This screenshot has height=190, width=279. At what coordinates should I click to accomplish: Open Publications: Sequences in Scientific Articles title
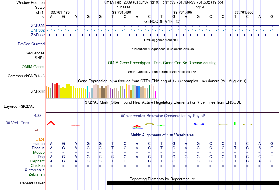(162, 49)
